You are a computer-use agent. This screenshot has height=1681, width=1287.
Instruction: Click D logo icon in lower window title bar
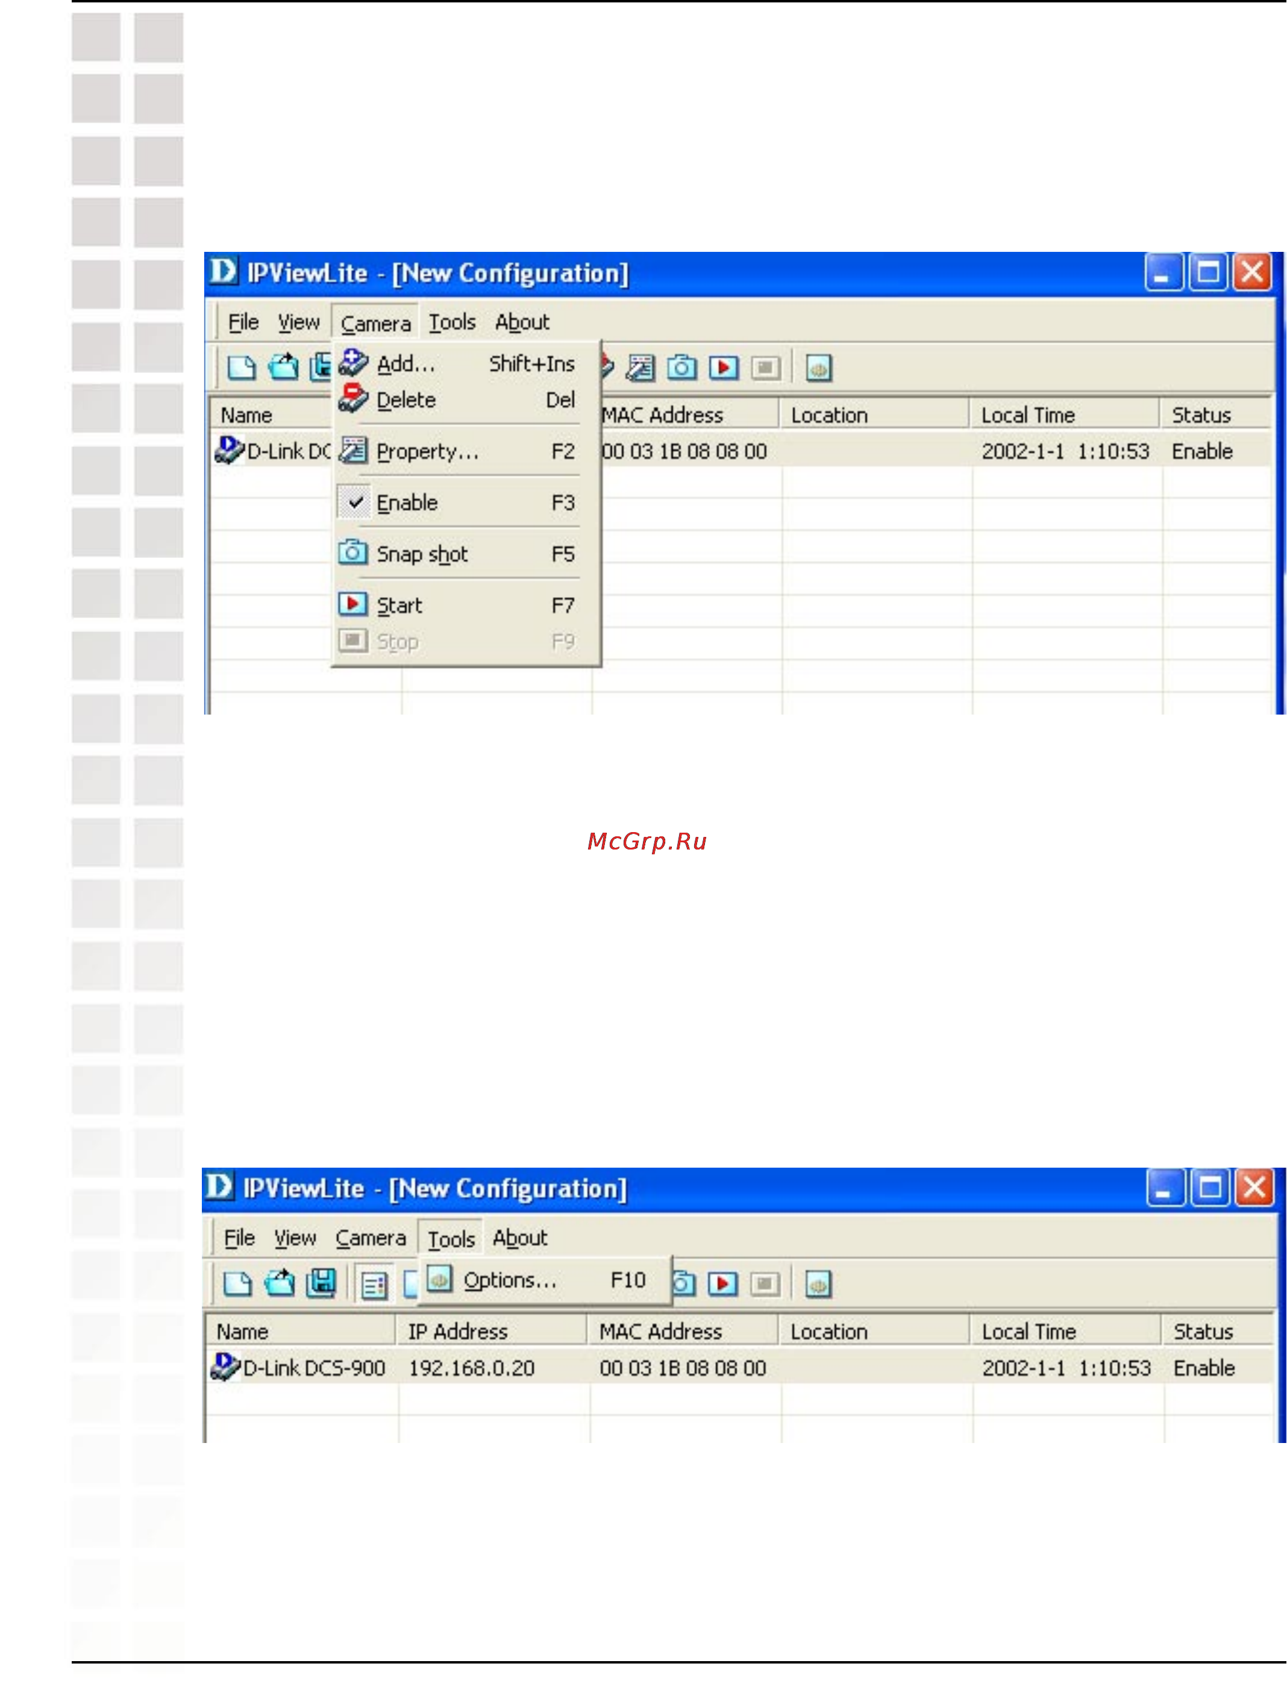(220, 1186)
